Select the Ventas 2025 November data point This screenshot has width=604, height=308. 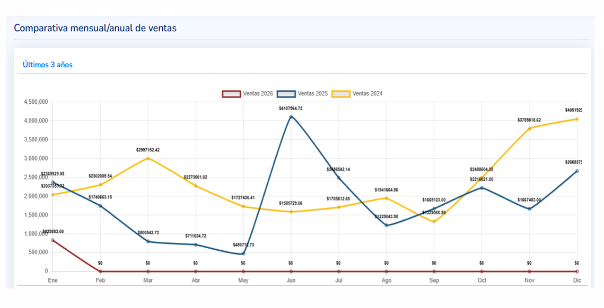529,209
